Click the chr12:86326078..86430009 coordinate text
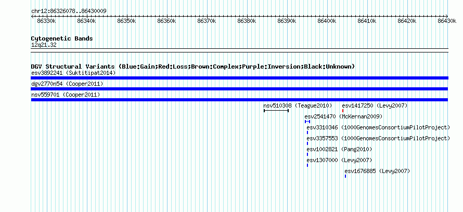This screenshot has width=463, height=212. click(69, 11)
